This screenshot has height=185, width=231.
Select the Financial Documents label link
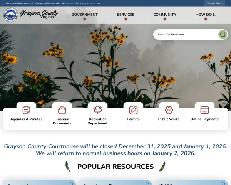click(x=62, y=121)
